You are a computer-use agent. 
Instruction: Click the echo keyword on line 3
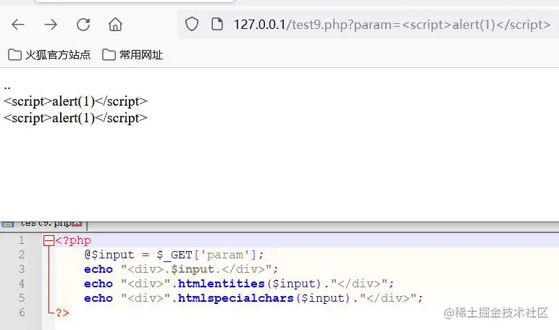(x=98, y=269)
